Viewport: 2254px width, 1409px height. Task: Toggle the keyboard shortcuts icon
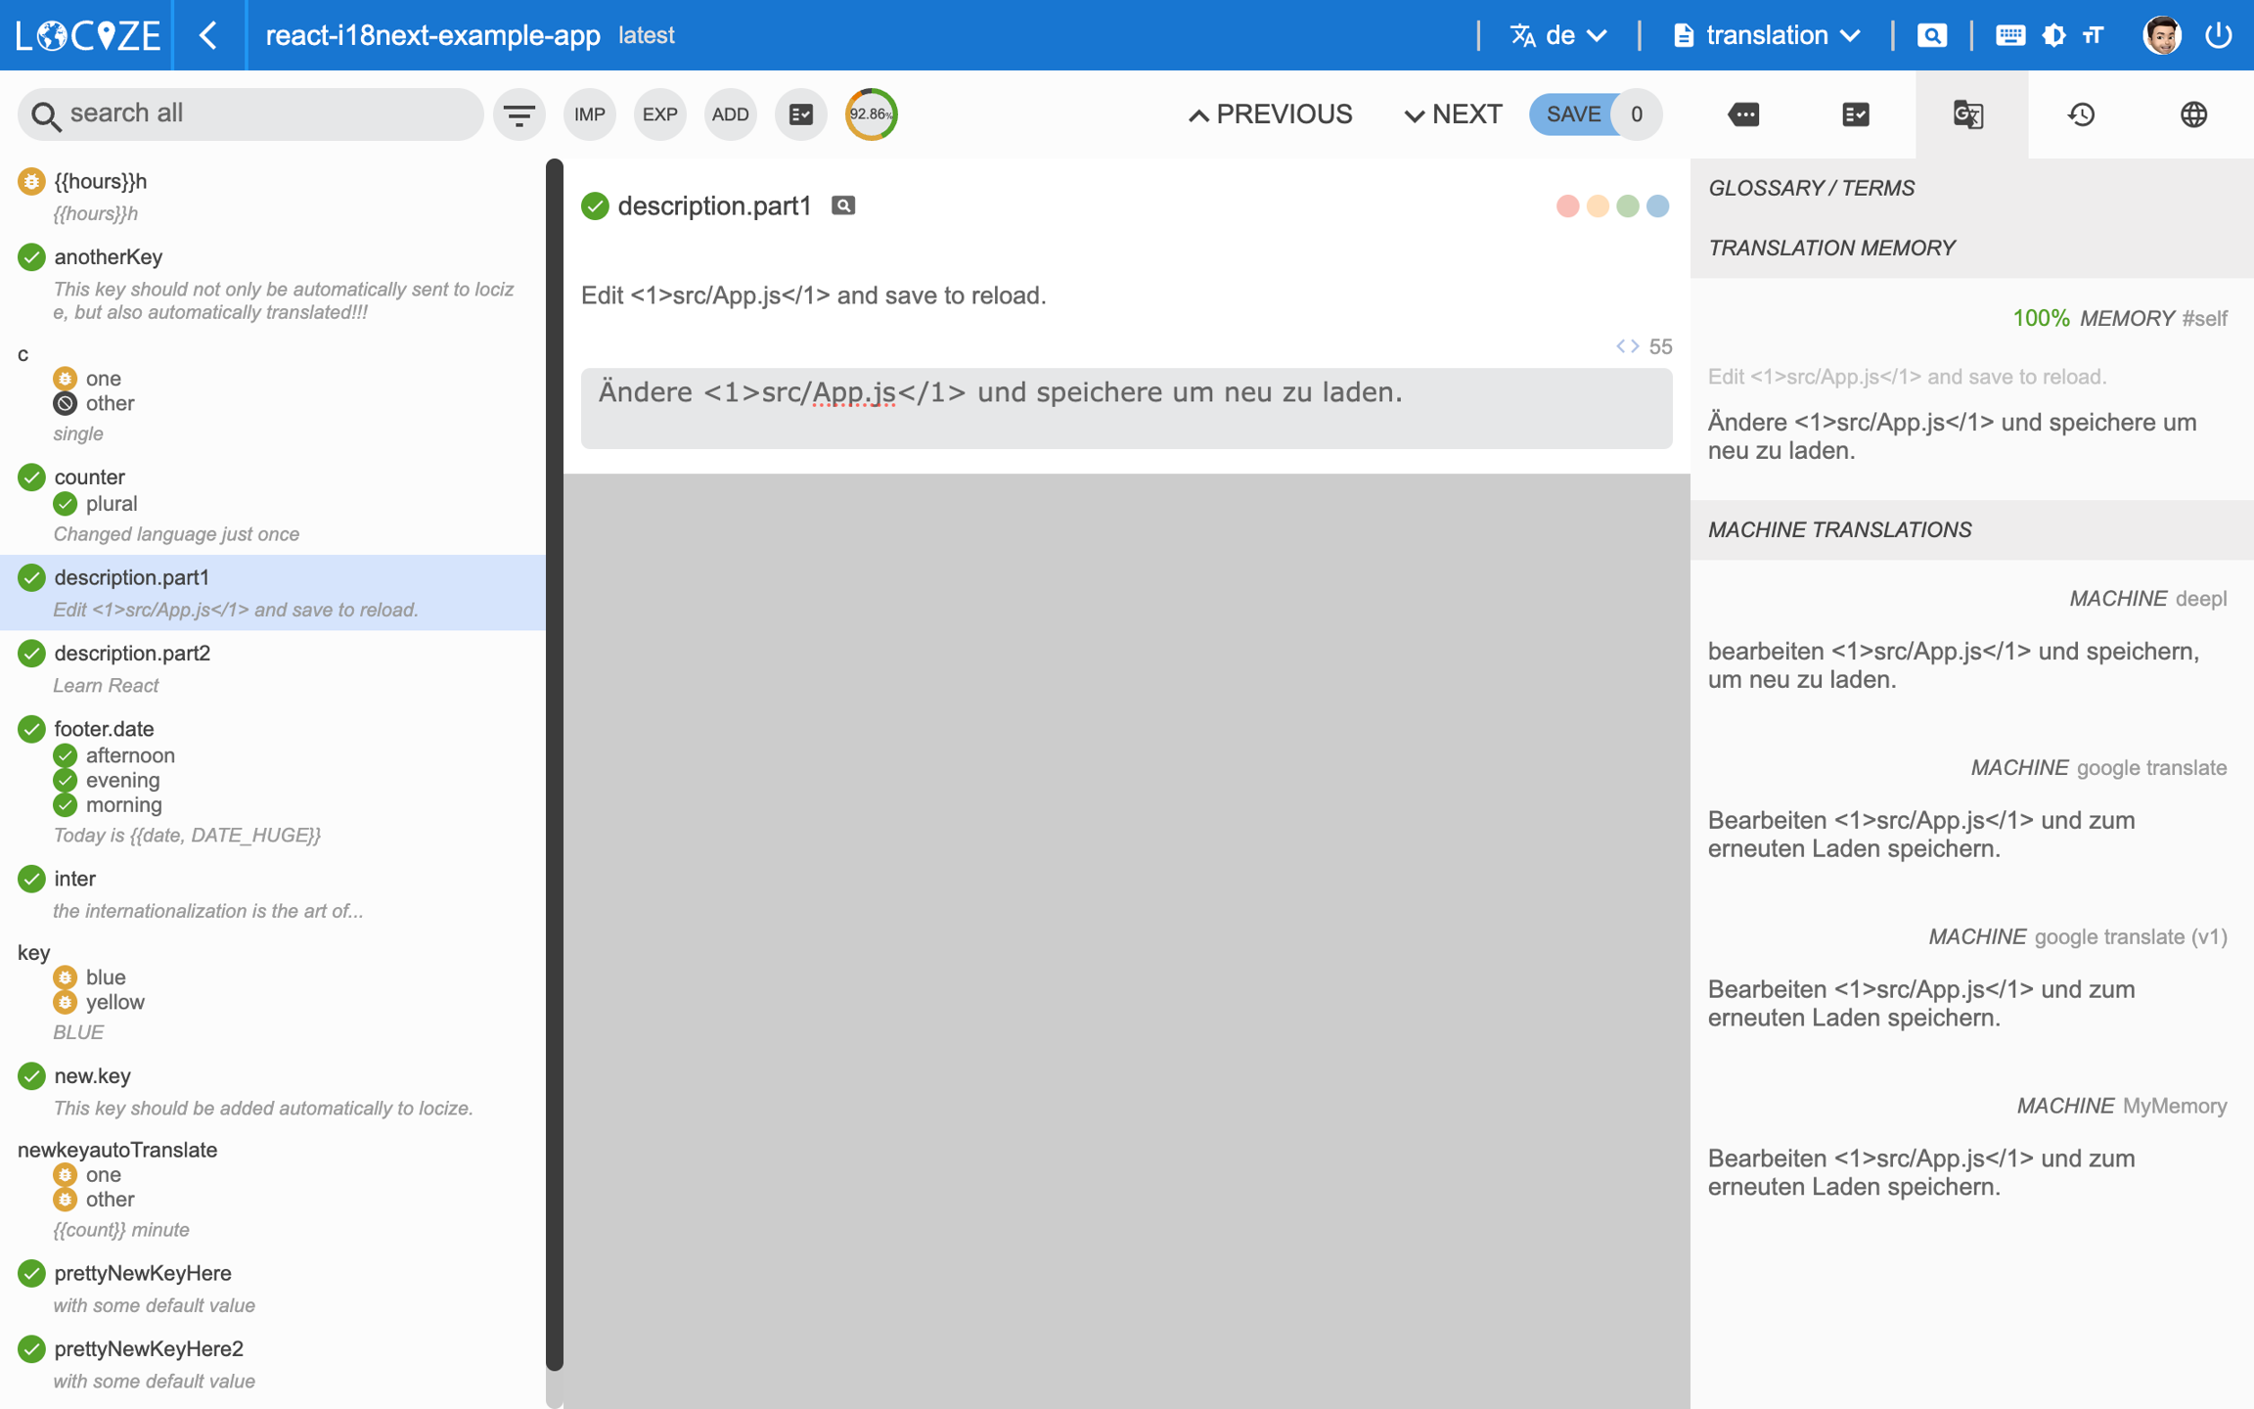(2009, 35)
